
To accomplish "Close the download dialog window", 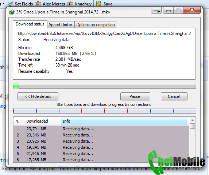I will tap(192, 11).
